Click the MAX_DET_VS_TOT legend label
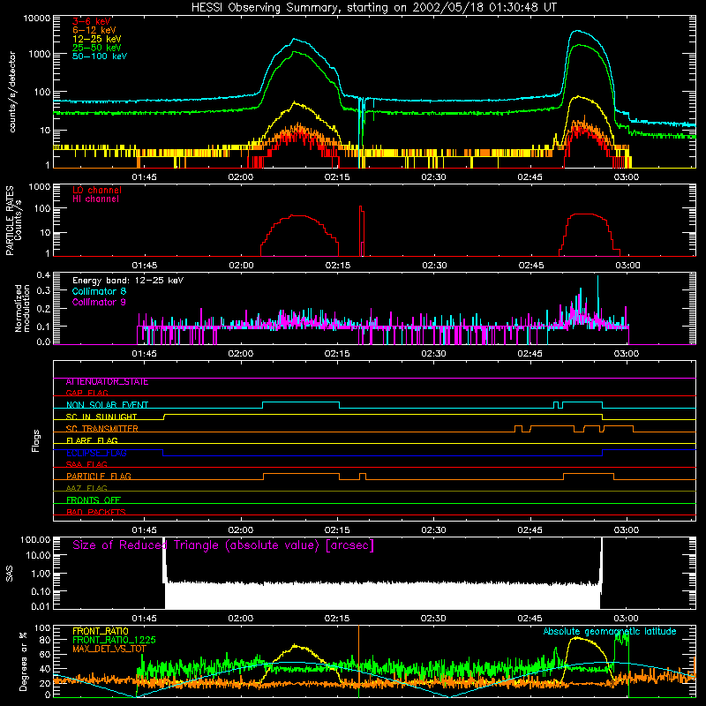This screenshot has height=706, width=706. pos(109,649)
